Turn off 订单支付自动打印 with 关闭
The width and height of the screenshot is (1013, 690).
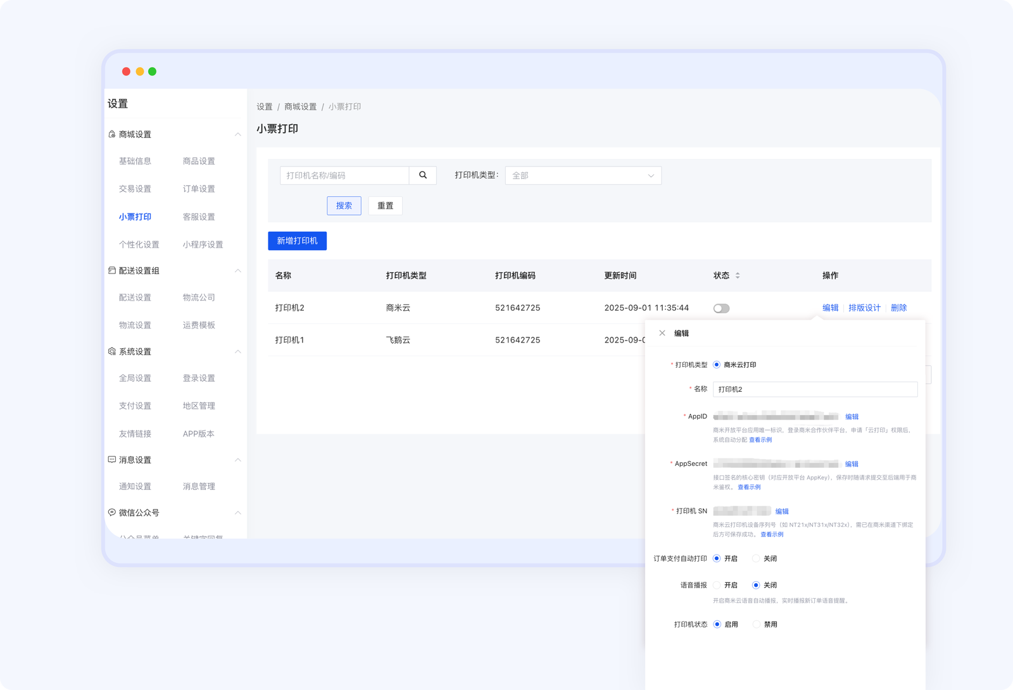pos(756,558)
